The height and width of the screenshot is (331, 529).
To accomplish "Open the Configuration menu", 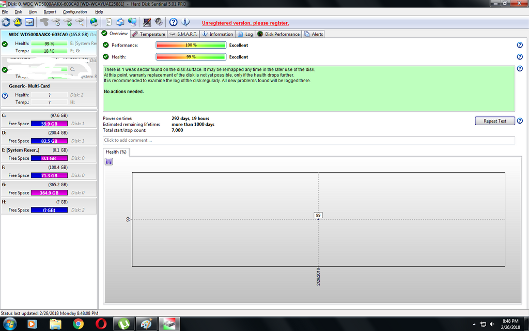I will [75, 12].
